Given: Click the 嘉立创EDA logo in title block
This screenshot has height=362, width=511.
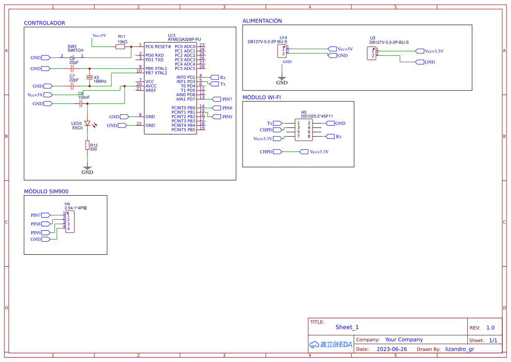Looking at the screenshot, I should (x=331, y=344).
